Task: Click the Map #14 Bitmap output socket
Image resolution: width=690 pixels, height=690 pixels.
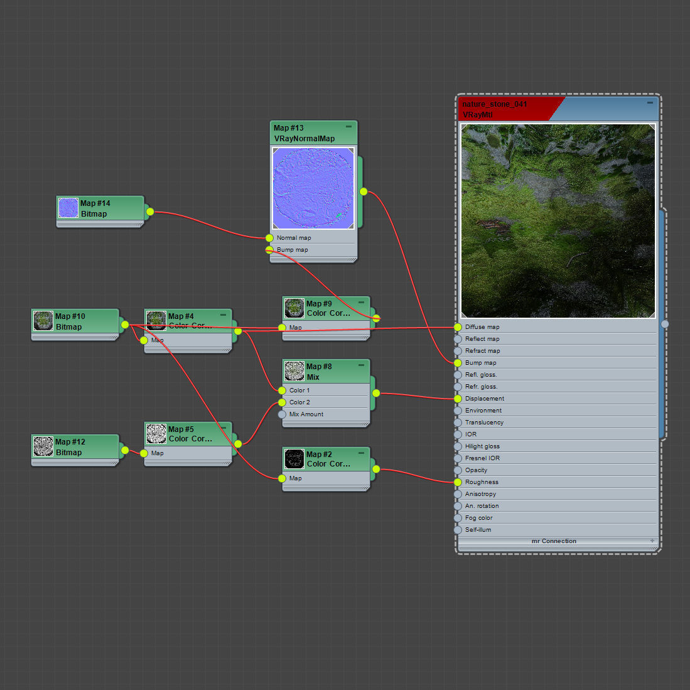Action: tap(150, 212)
